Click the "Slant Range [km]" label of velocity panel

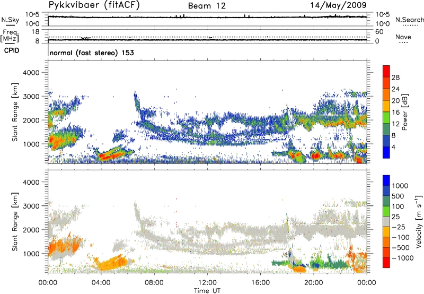click(15, 222)
